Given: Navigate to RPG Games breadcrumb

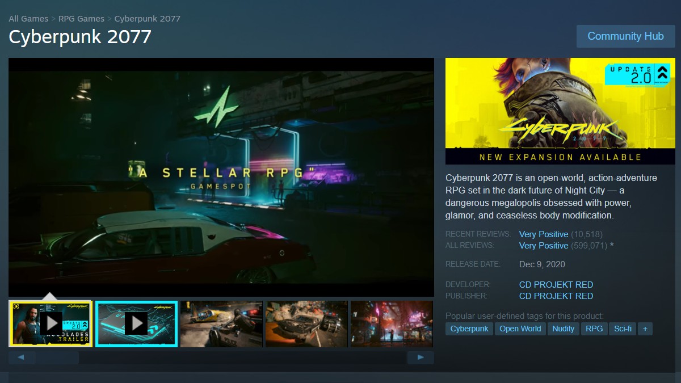Looking at the screenshot, I should pyautogui.click(x=82, y=19).
